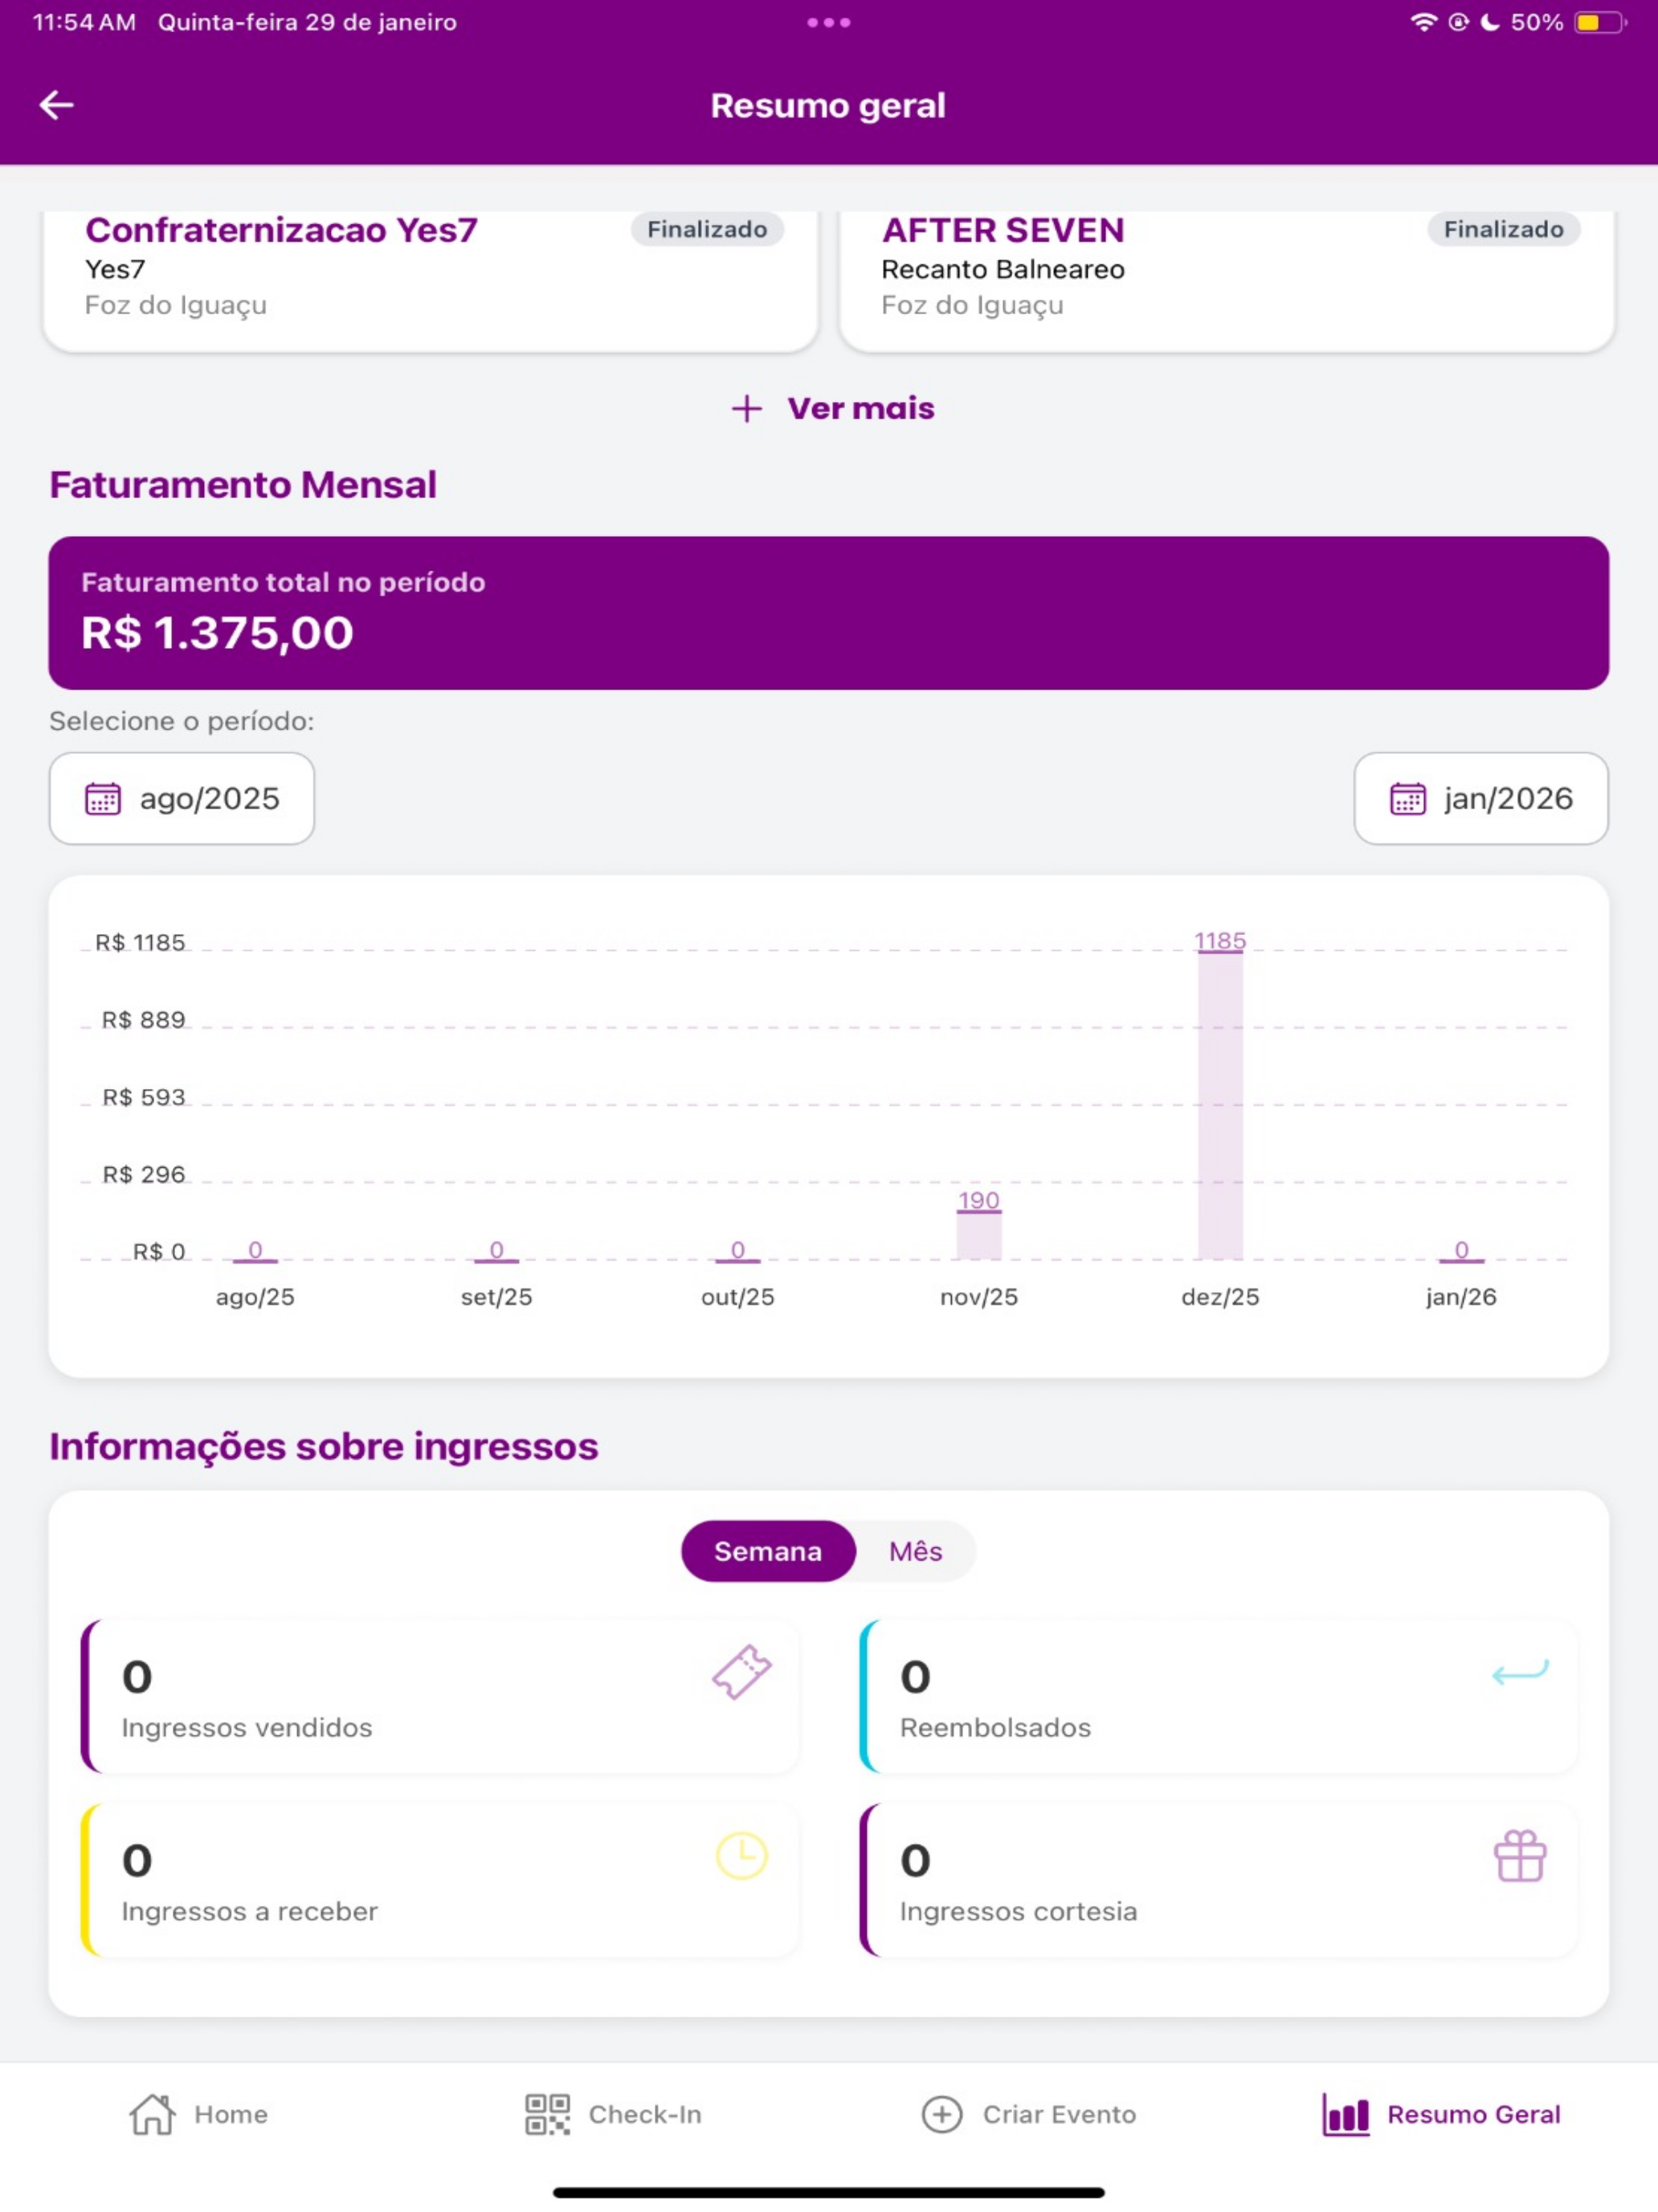Tap the gift icon on Ingressos cortesia
This screenshot has height=2212, width=1658.
[1520, 1856]
